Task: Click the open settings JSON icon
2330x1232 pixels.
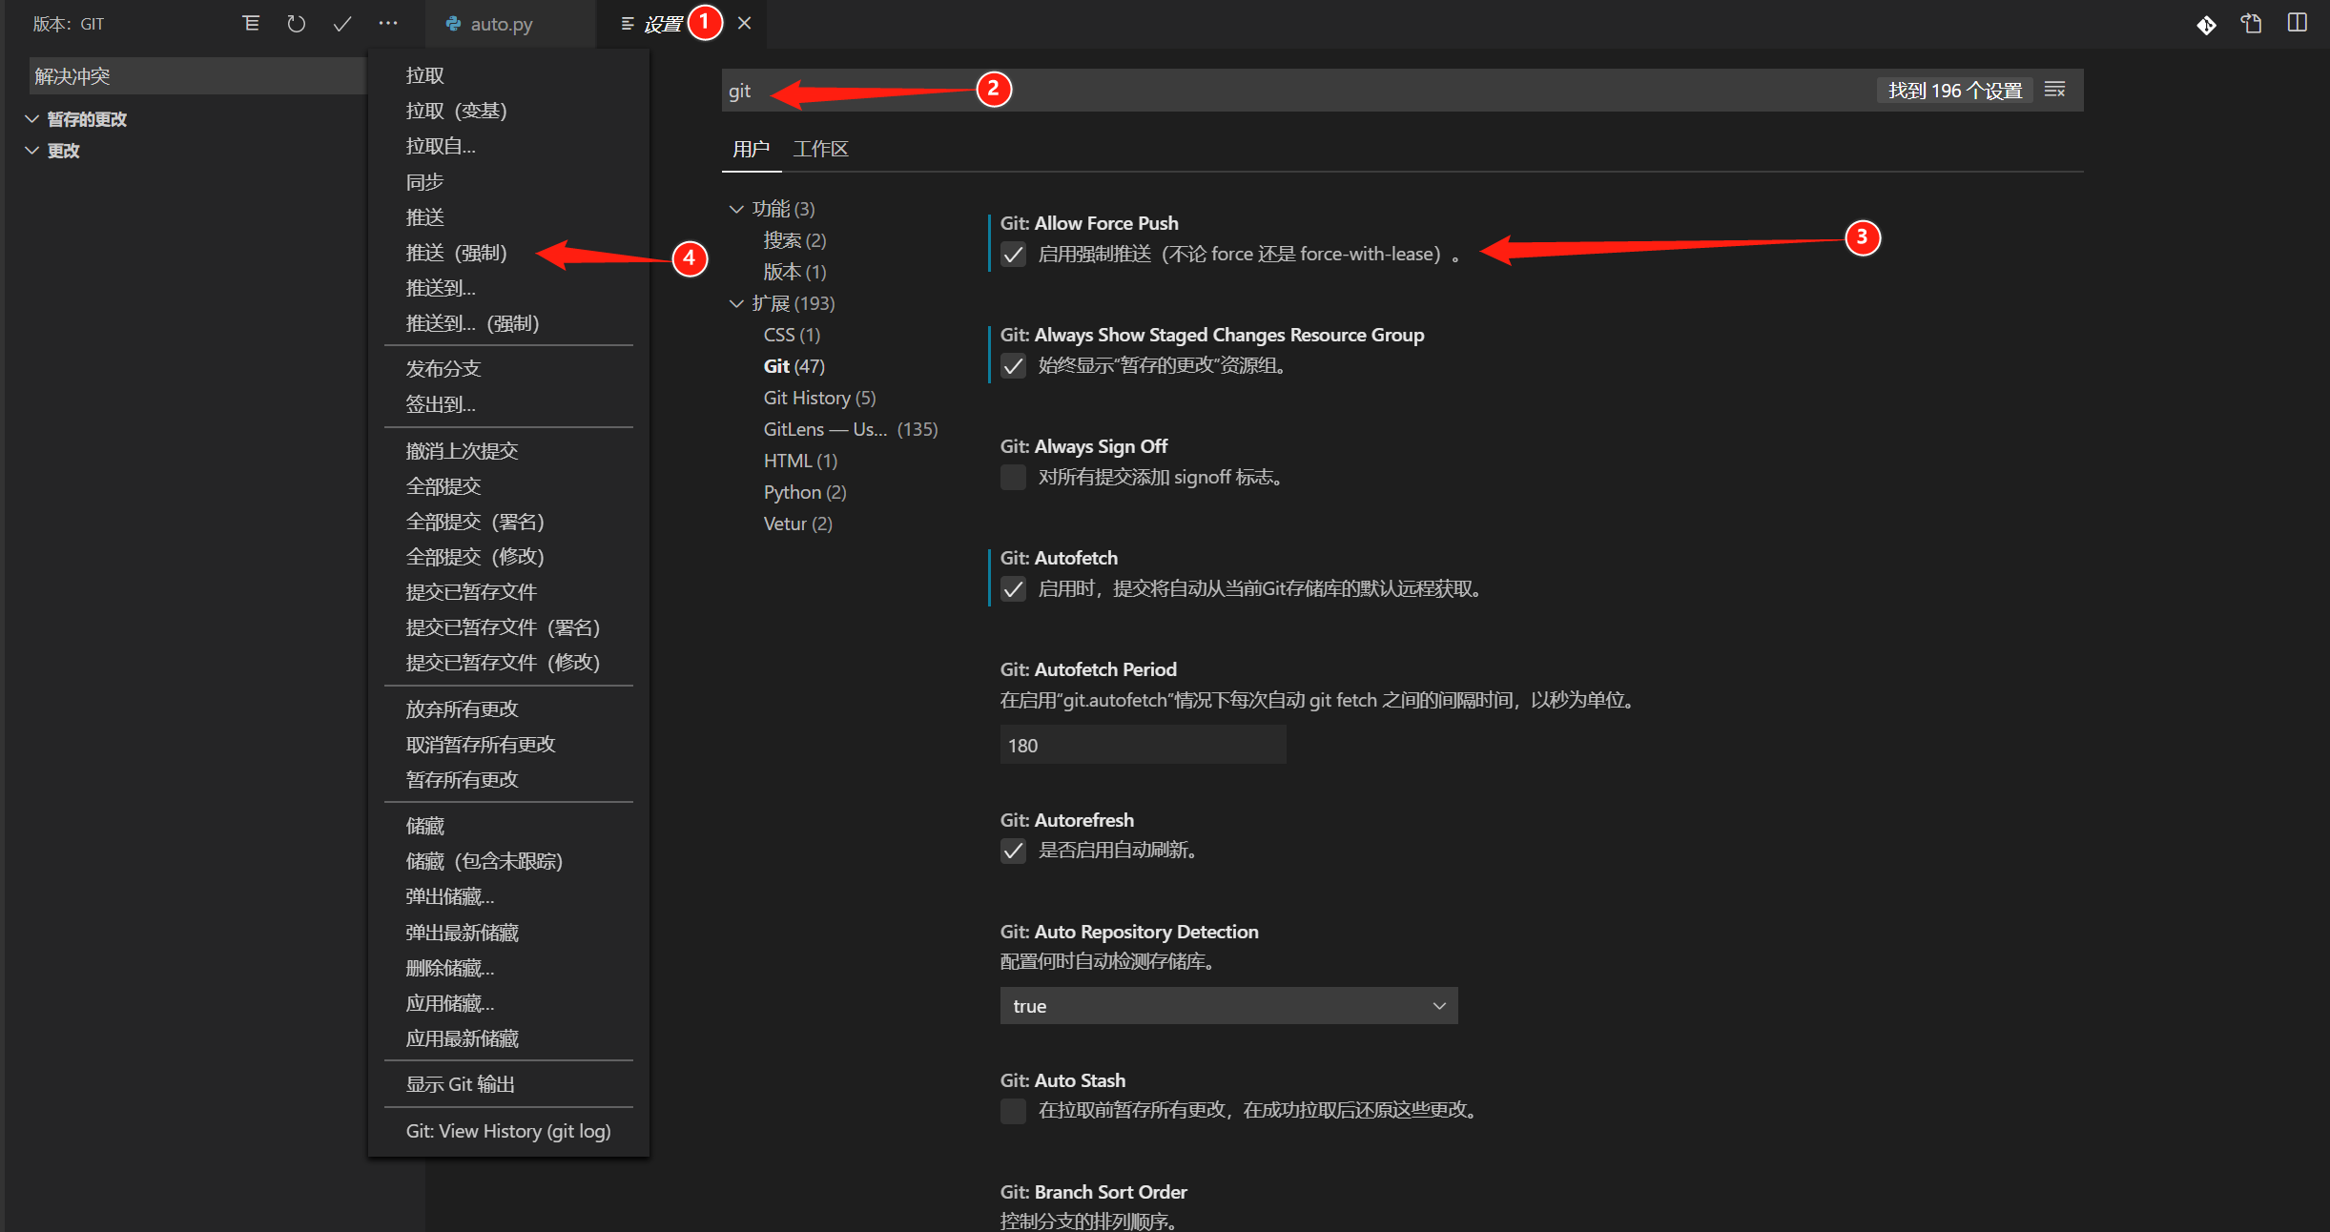Action: [2251, 24]
